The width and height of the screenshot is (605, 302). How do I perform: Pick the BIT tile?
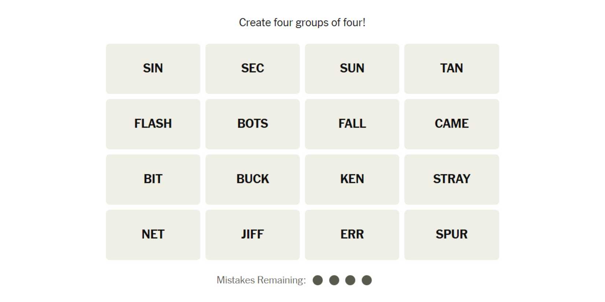coord(153,179)
